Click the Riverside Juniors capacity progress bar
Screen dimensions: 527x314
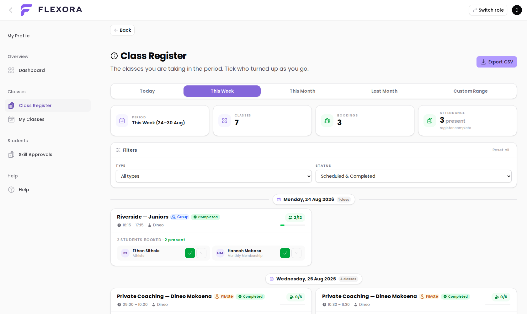(x=293, y=225)
